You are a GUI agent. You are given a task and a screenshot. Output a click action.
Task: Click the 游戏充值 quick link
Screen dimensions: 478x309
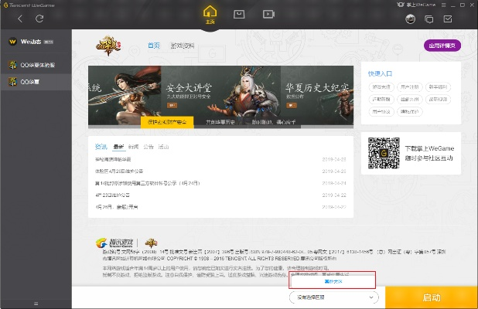381,87
